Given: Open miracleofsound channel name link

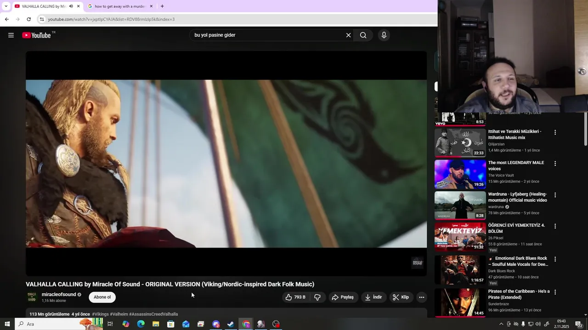Looking at the screenshot, I should point(59,294).
